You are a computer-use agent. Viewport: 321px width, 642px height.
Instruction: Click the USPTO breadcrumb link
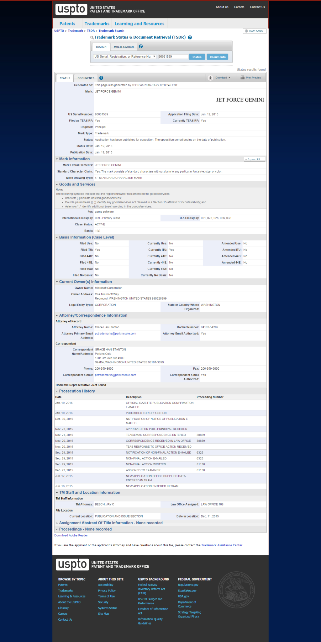click(59, 31)
